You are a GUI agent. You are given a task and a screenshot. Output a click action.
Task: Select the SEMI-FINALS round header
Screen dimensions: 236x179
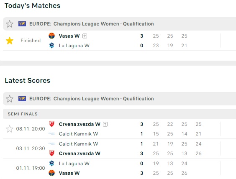point(120,114)
